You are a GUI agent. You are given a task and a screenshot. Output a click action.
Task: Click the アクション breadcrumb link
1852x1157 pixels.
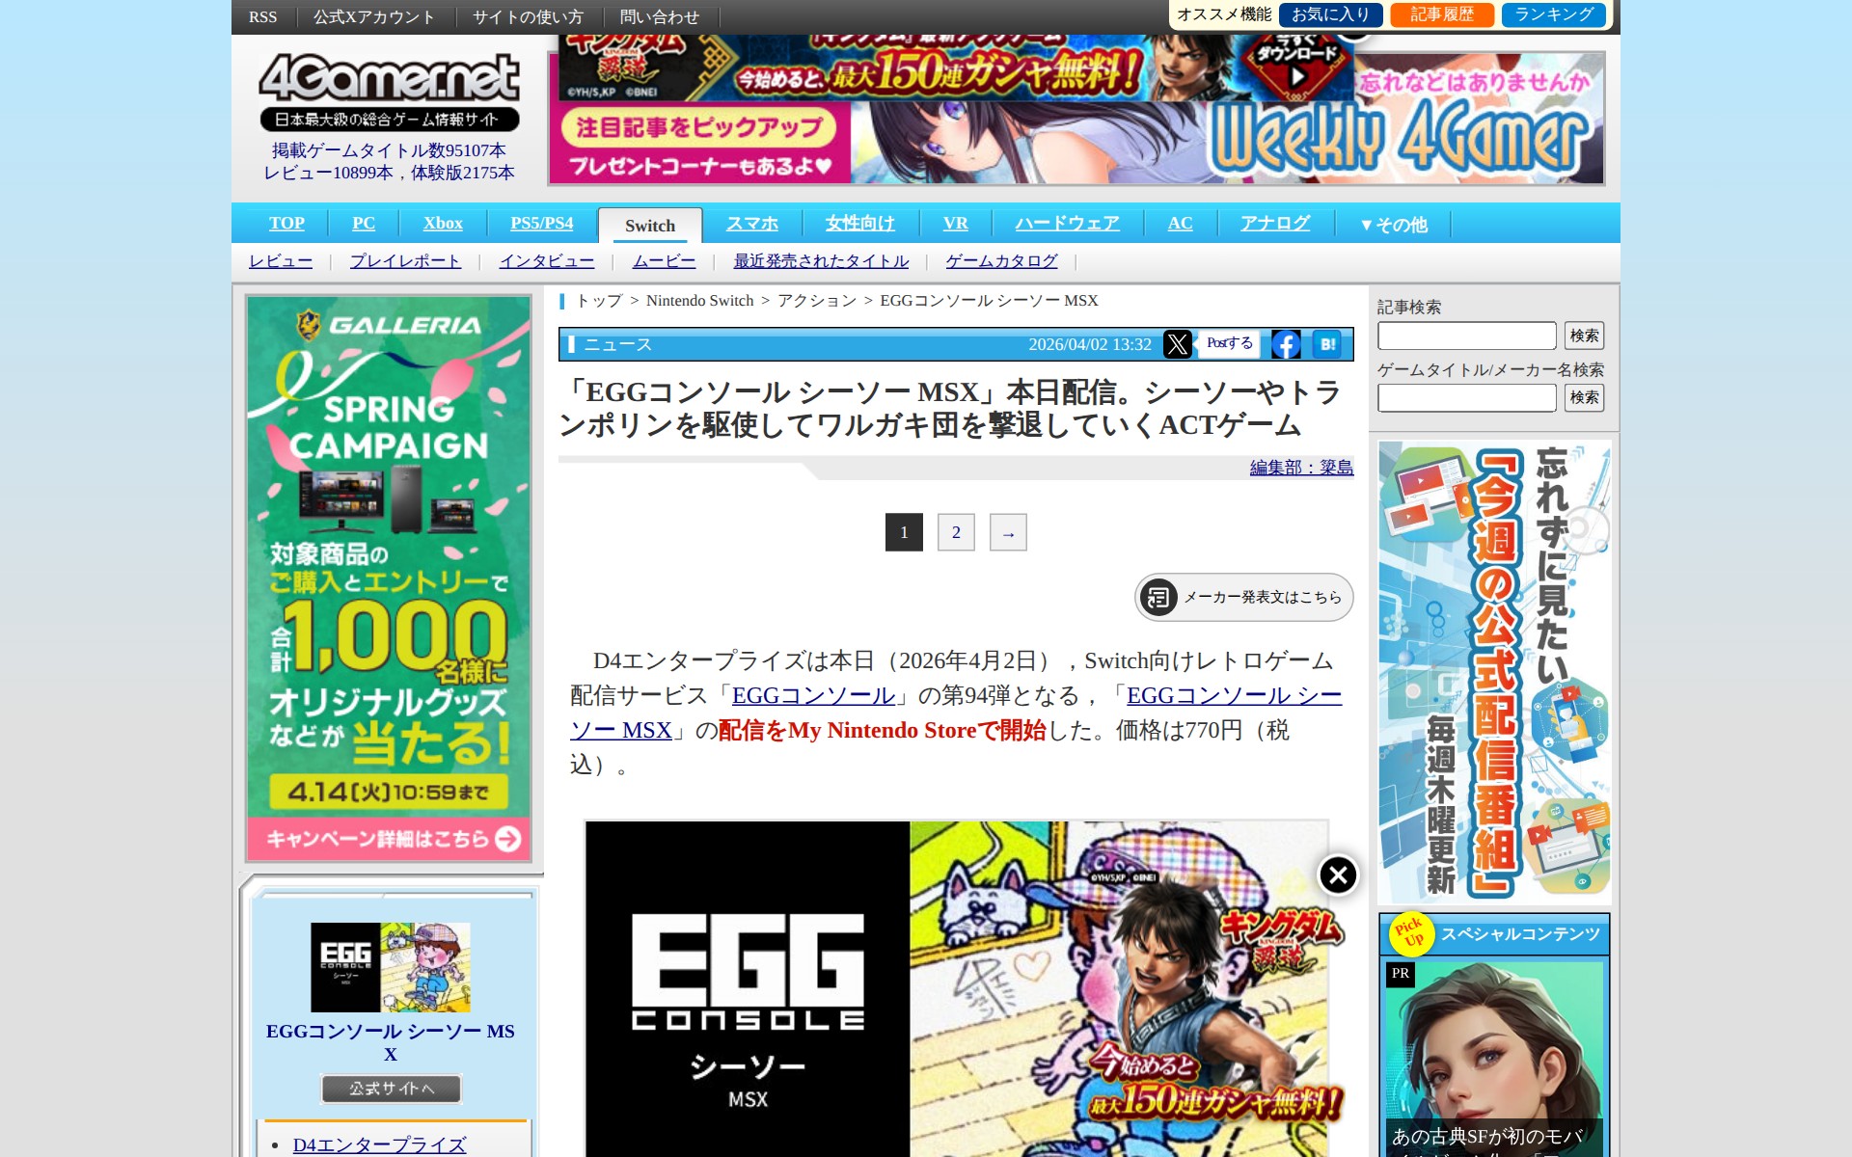pyautogui.click(x=816, y=301)
